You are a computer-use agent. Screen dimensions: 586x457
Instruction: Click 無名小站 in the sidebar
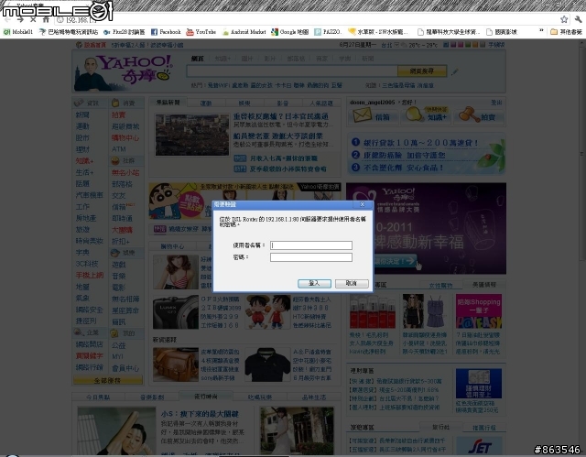(x=125, y=173)
